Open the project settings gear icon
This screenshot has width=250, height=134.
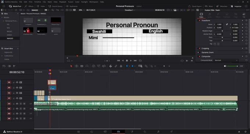pyautogui.click(x=245, y=132)
